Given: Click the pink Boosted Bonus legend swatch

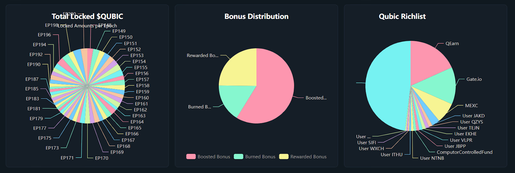Looking at the screenshot, I should click(191, 157).
